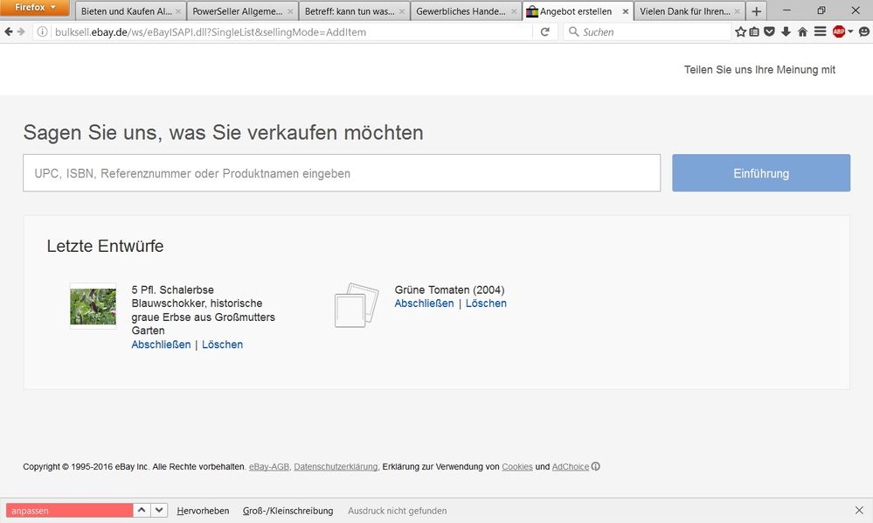Toggle Groß-/Kleinschreibung match case option

[x=288, y=511]
